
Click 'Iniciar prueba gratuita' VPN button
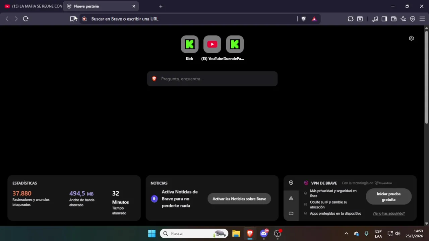[x=388, y=196]
